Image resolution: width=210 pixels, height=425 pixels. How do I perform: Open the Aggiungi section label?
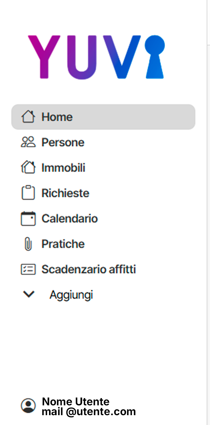71,295
